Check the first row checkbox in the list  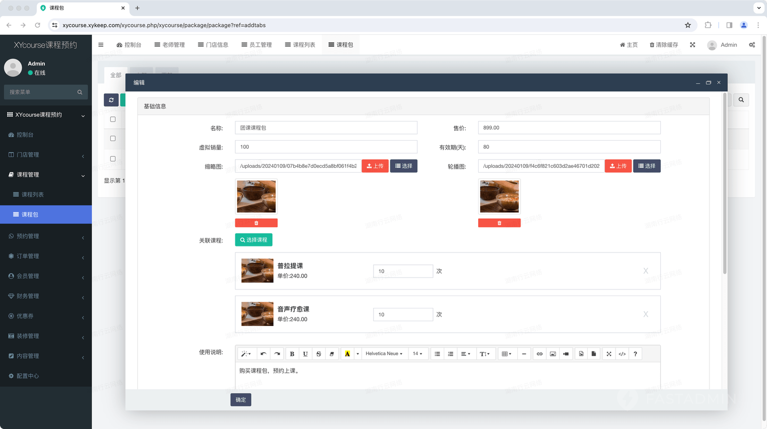click(x=113, y=119)
